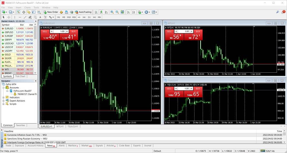Viewport: 287px width, 153px height.
Task: Click the Zoom Out magnifier icon
Action: 117,12
